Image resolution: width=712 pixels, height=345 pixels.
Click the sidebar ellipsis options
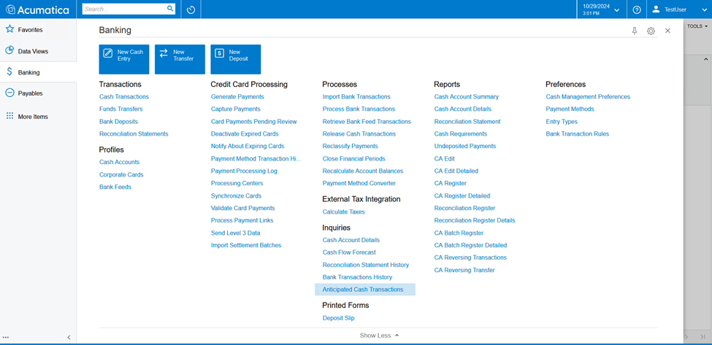coord(6,337)
